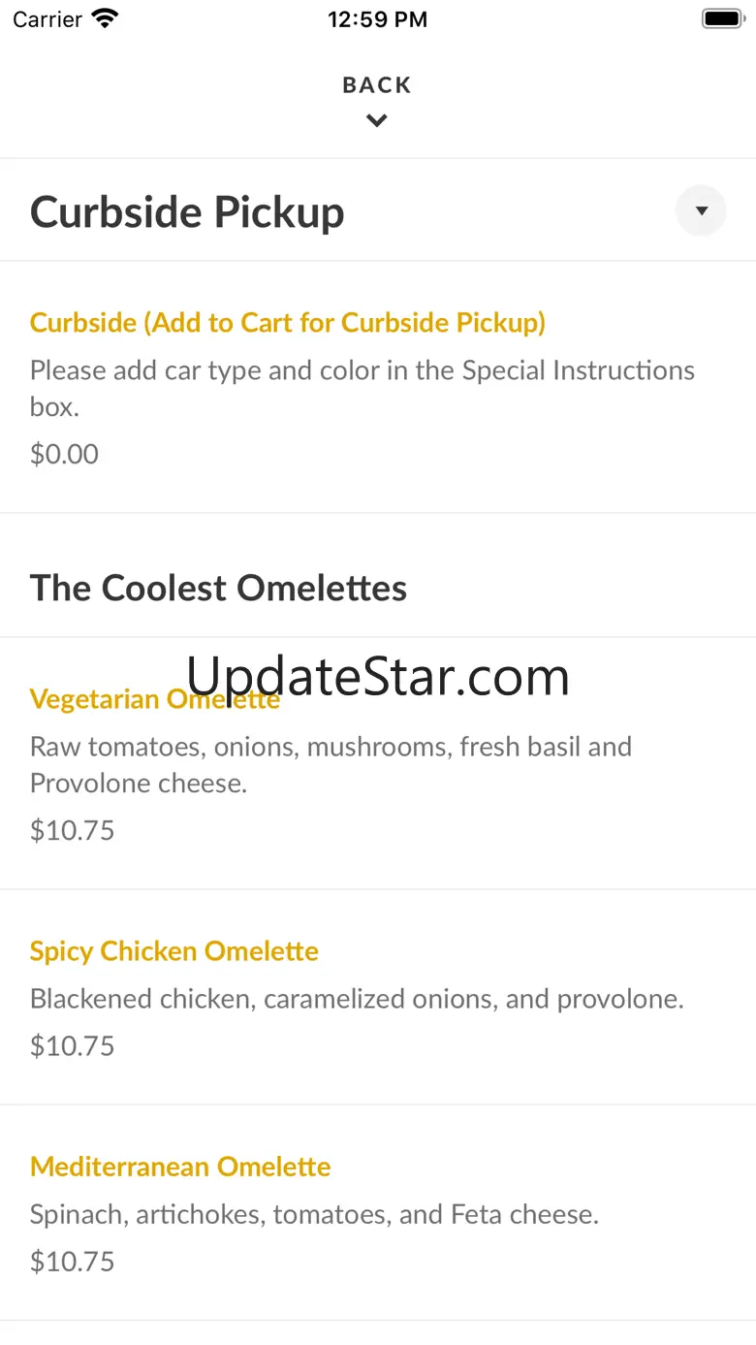Tap the $0.00 curbside price
Viewport: 756px width, 1345px height.
click(x=64, y=454)
